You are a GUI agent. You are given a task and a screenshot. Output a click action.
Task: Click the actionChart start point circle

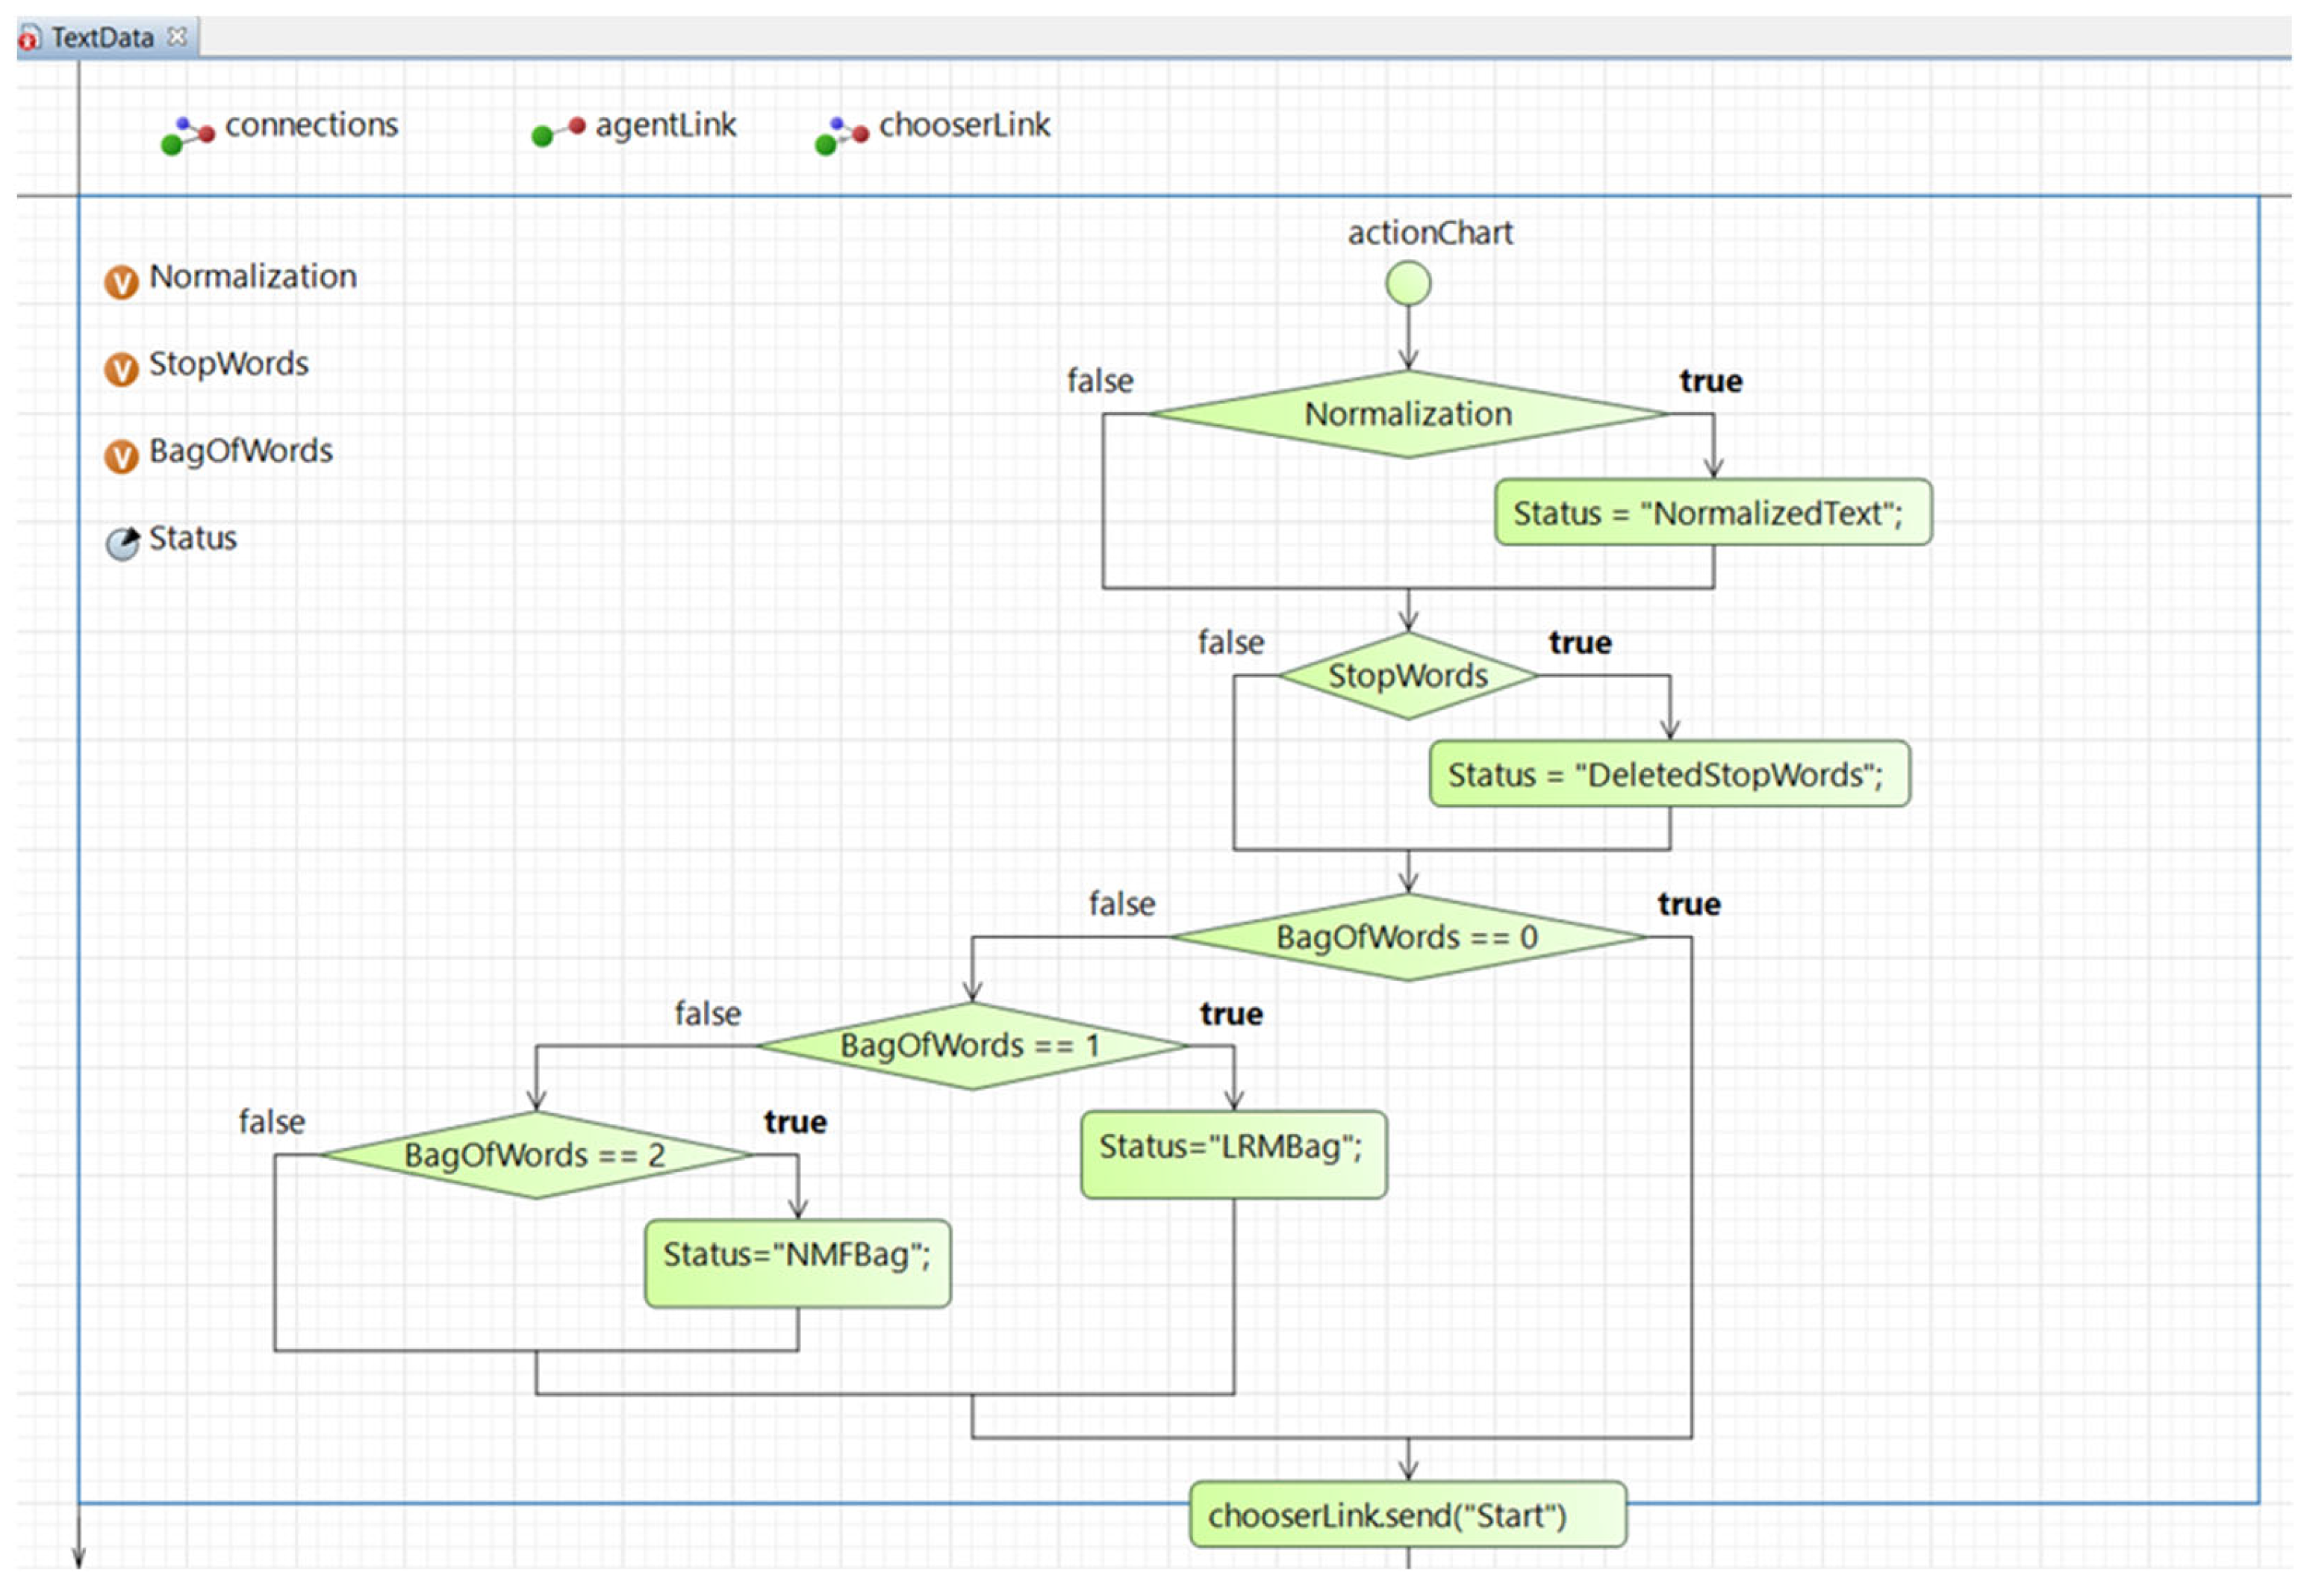point(1408,284)
